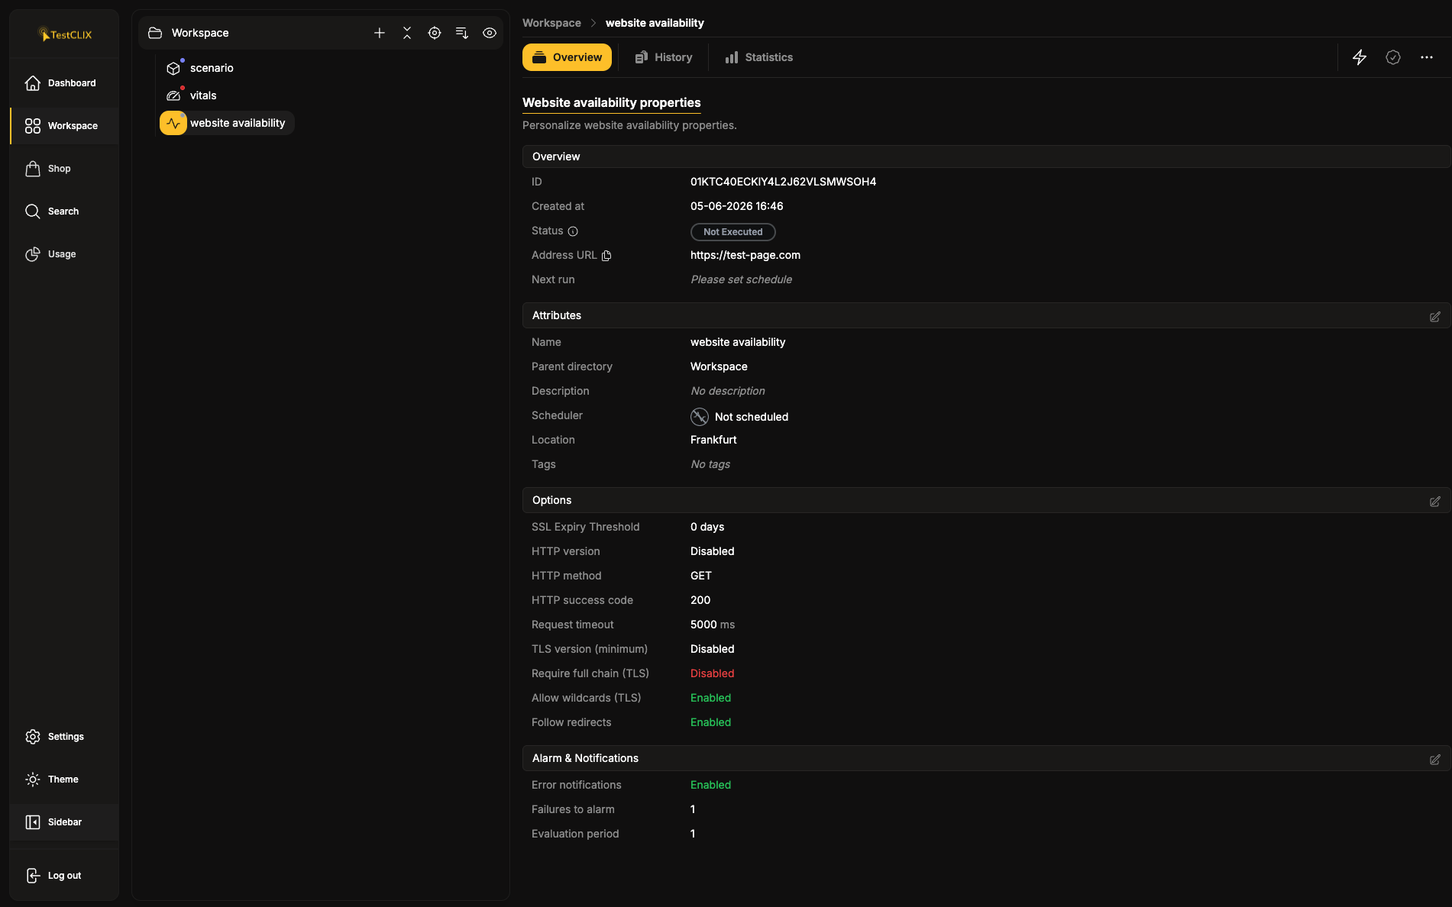Open the Shop section
The image size is (1452, 907).
[x=64, y=169]
